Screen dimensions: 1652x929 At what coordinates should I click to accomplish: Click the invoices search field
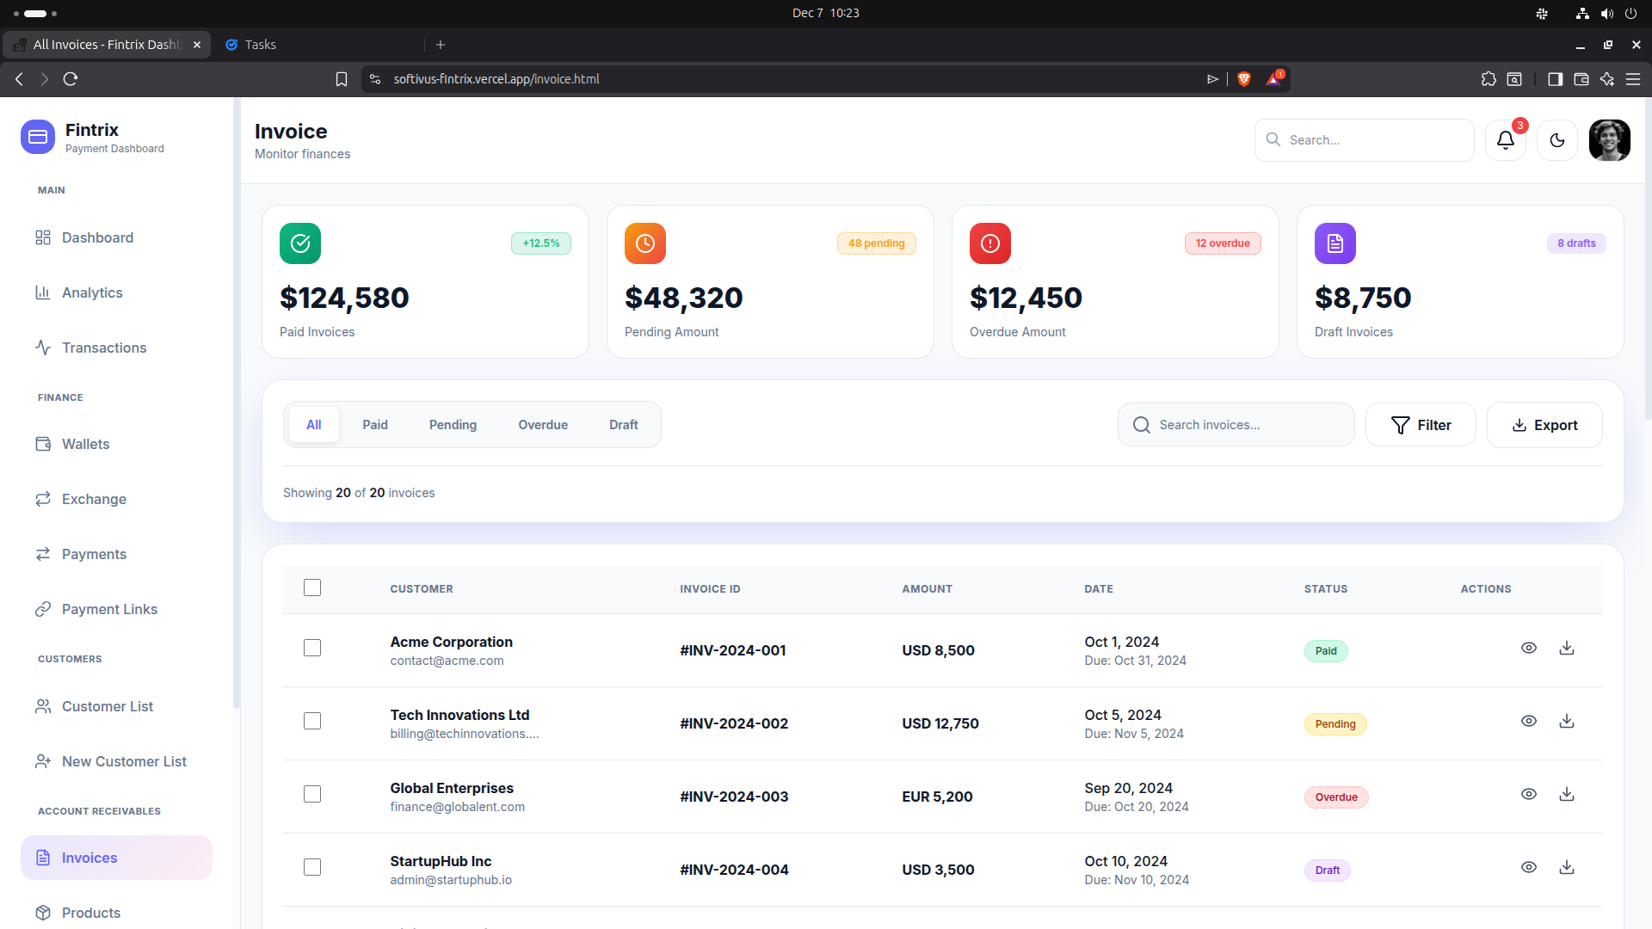1236,424
